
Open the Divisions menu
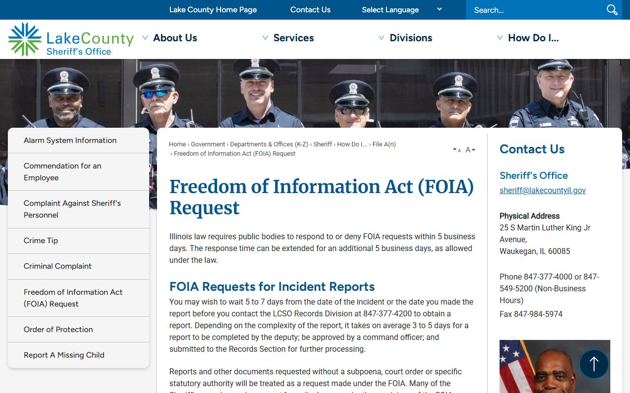pyautogui.click(x=411, y=38)
